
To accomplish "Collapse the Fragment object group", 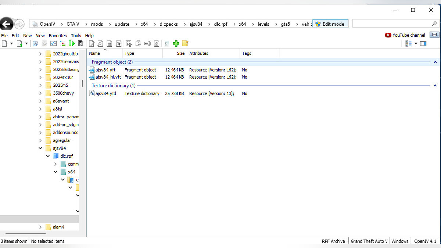I will click(435, 62).
